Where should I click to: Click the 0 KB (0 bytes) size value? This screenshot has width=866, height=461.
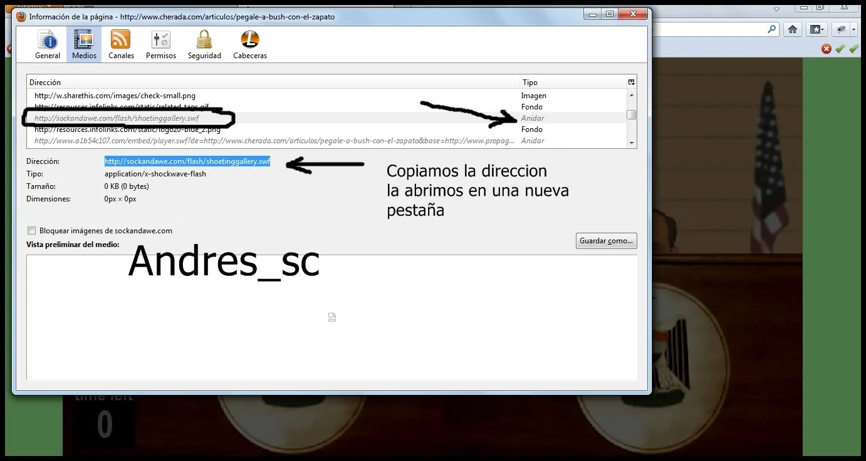click(x=127, y=186)
